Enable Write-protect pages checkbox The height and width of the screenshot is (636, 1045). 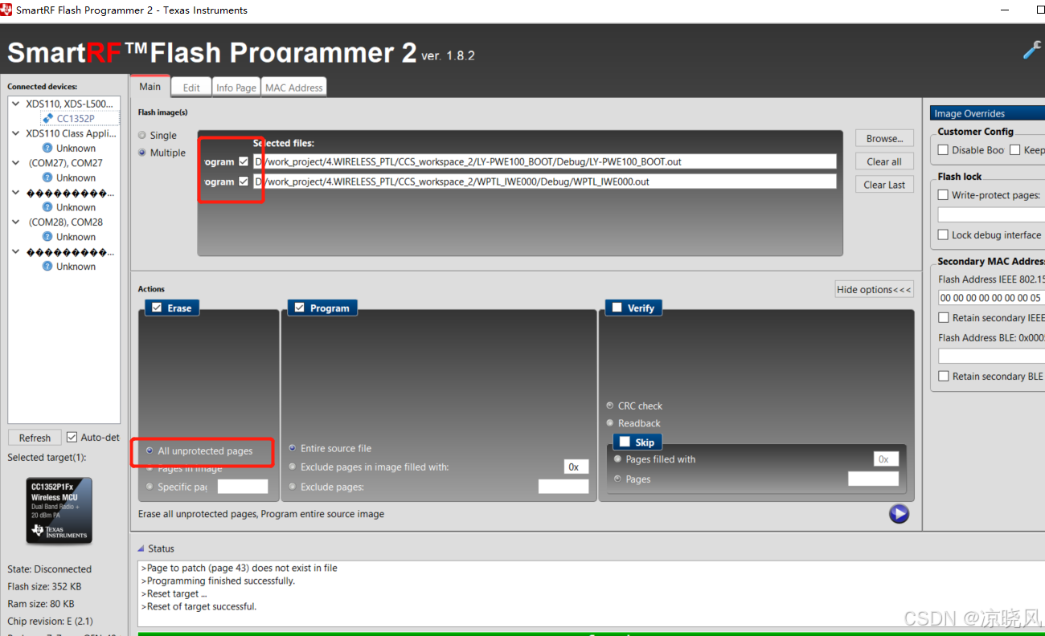point(944,195)
